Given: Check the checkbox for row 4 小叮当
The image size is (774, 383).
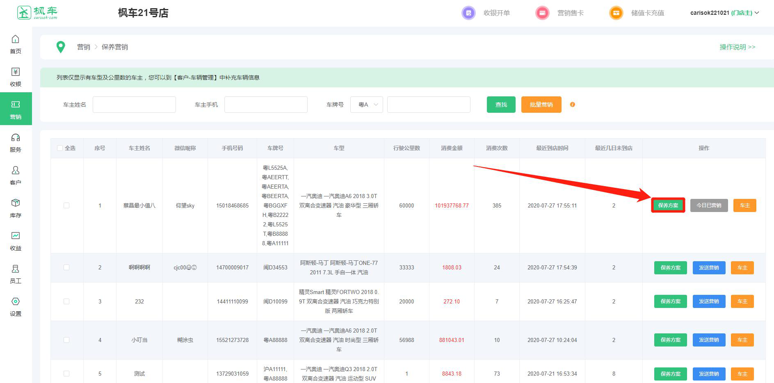Looking at the screenshot, I should (66, 340).
